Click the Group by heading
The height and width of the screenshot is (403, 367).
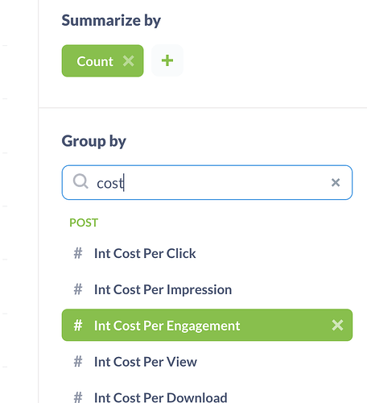coord(94,141)
